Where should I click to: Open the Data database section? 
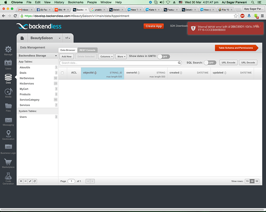8,78
